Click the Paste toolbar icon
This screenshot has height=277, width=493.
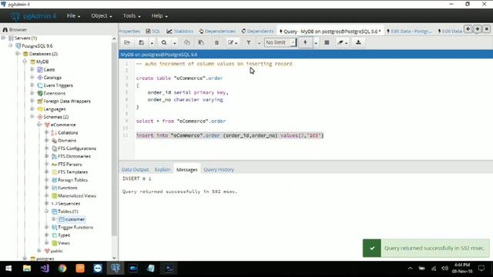click(201, 42)
